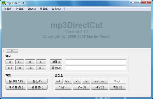The image size is (153, 99).
Task: Click the |..<< previous cue button
Action: click(30, 68)
